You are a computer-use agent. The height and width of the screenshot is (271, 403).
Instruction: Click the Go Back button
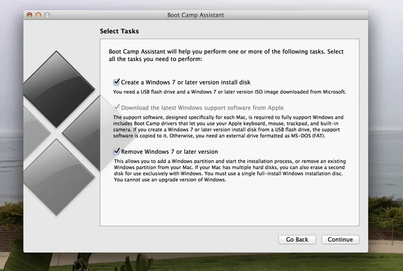coord(297,240)
